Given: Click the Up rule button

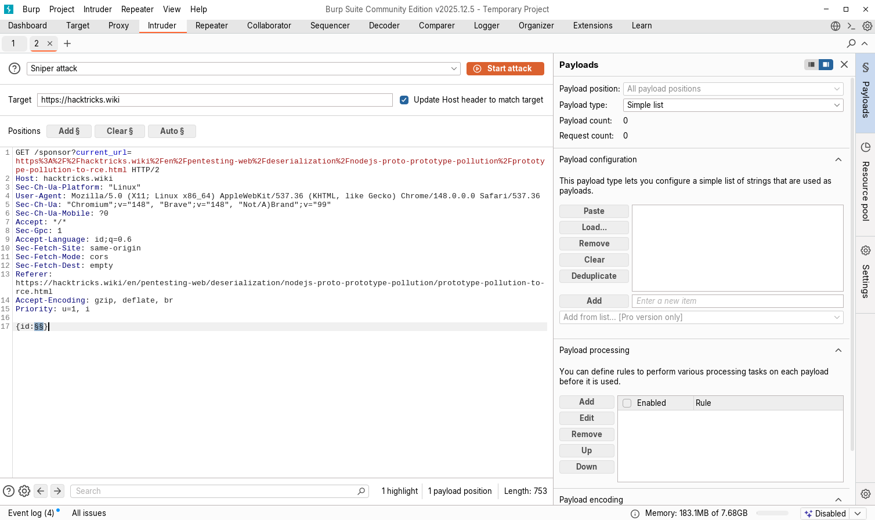Looking at the screenshot, I should click(587, 450).
